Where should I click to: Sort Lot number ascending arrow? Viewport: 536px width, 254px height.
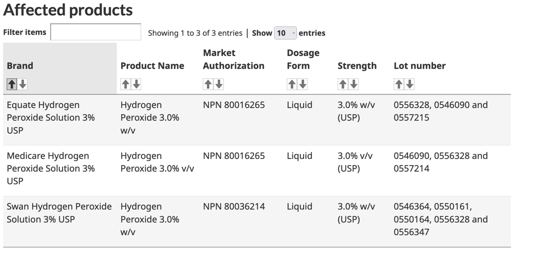click(399, 84)
